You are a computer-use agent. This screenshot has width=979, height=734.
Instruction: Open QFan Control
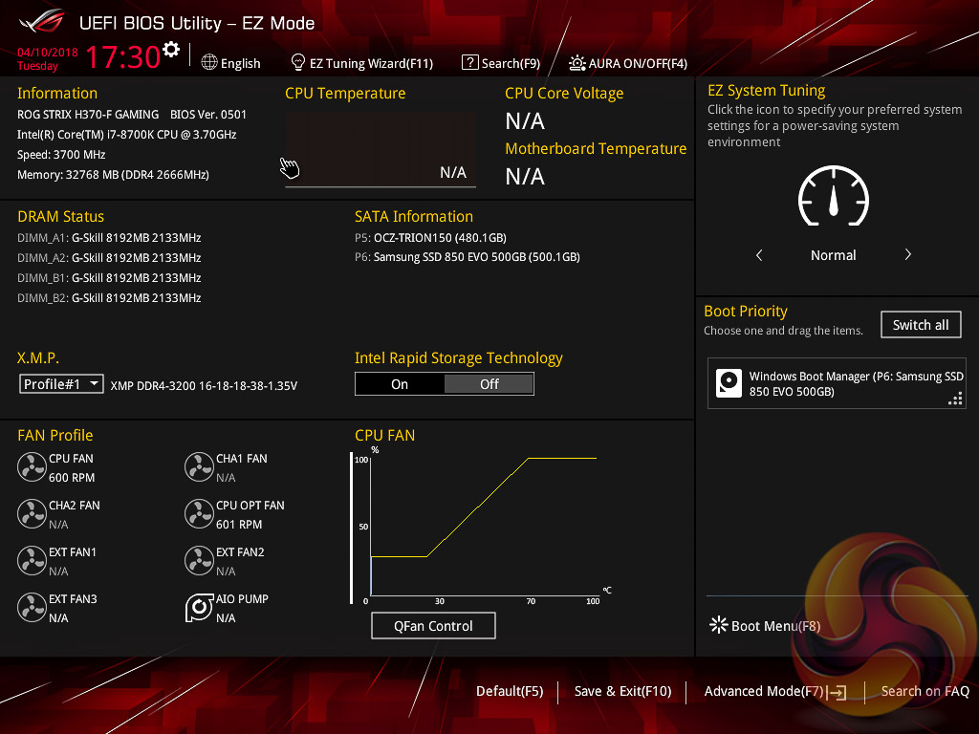(x=433, y=626)
